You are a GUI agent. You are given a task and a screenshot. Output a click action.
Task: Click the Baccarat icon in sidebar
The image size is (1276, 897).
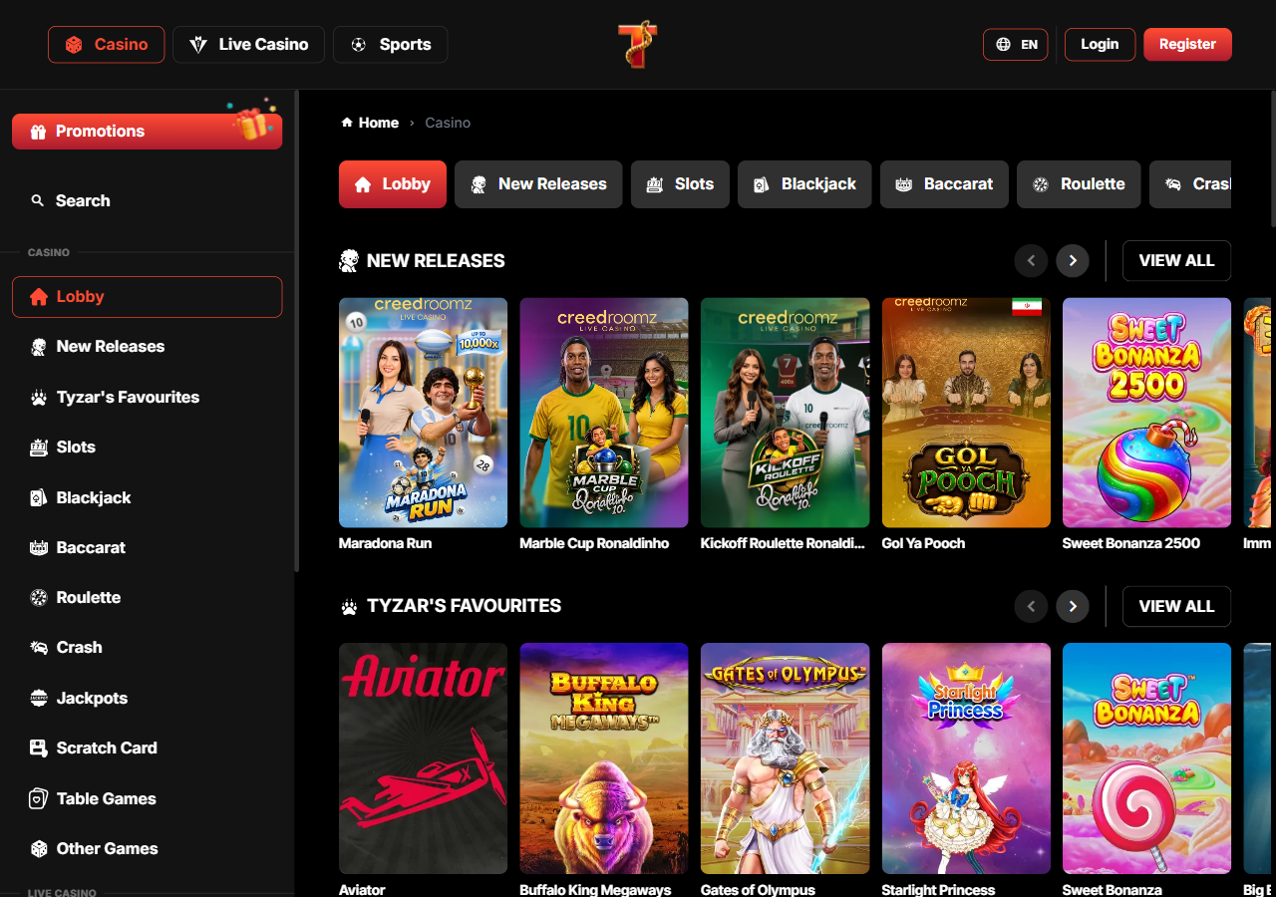39,547
